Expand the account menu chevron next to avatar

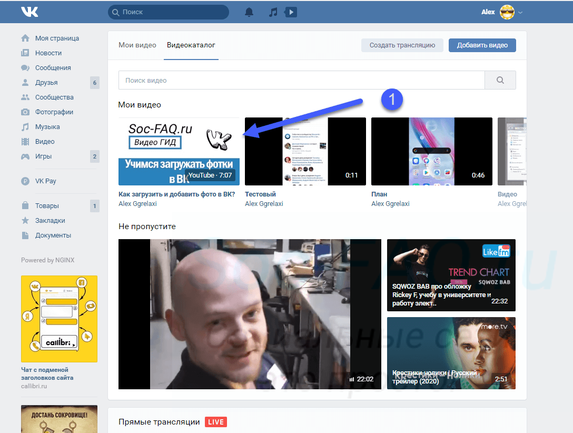pyautogui.click(x=520, y=13)
